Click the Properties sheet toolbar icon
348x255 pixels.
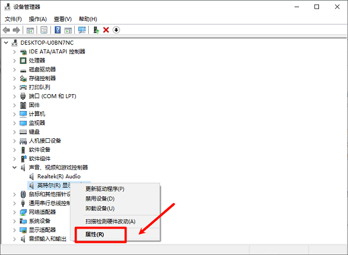pyautogui.click(x=44, y=30)
